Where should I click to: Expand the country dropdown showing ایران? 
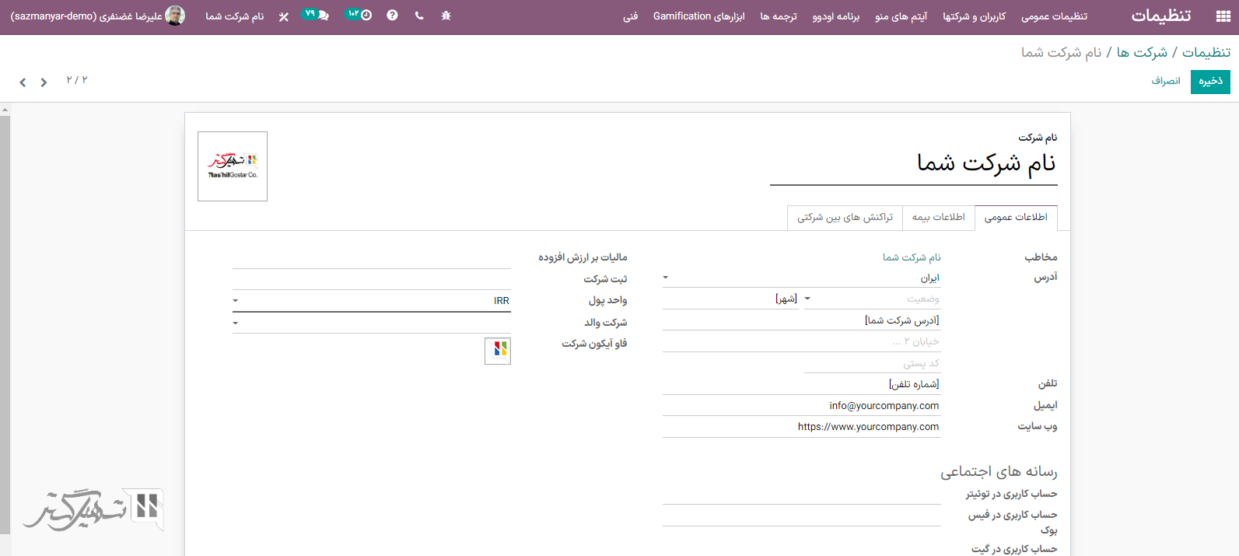click(666, 278)
